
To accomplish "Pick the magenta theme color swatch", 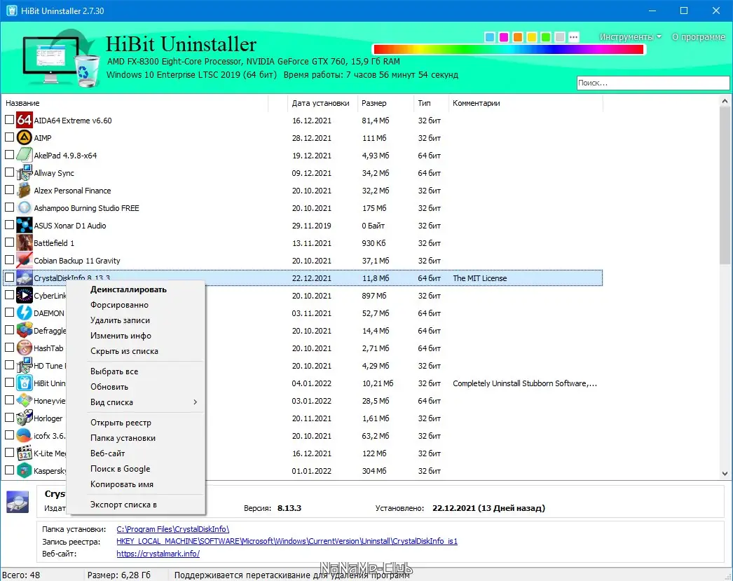I will coord(504,37).
